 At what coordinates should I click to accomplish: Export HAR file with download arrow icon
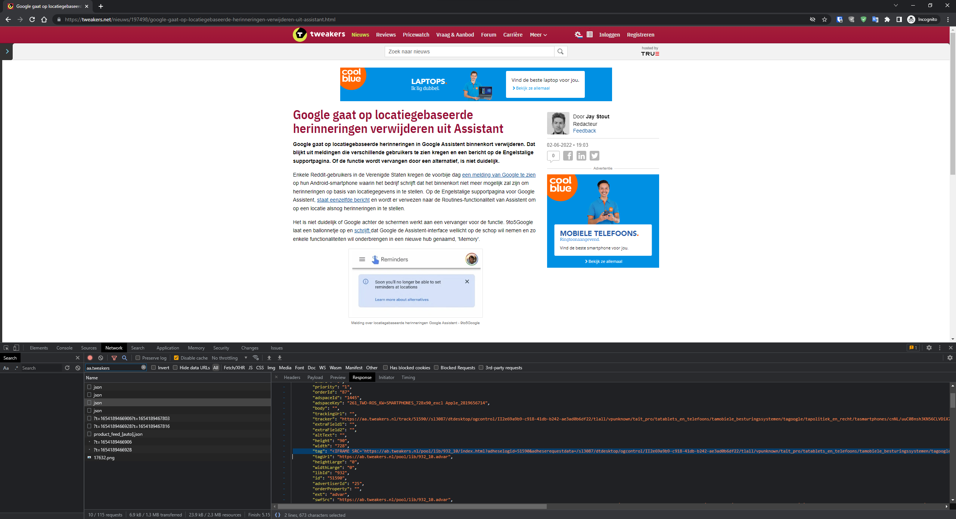coord(279,358)
